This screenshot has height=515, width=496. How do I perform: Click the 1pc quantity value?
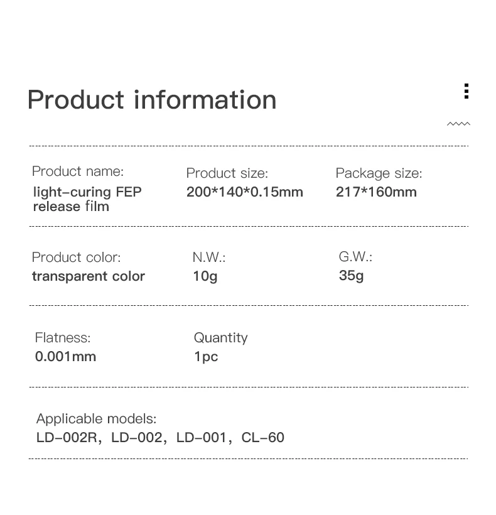(206, 357)
